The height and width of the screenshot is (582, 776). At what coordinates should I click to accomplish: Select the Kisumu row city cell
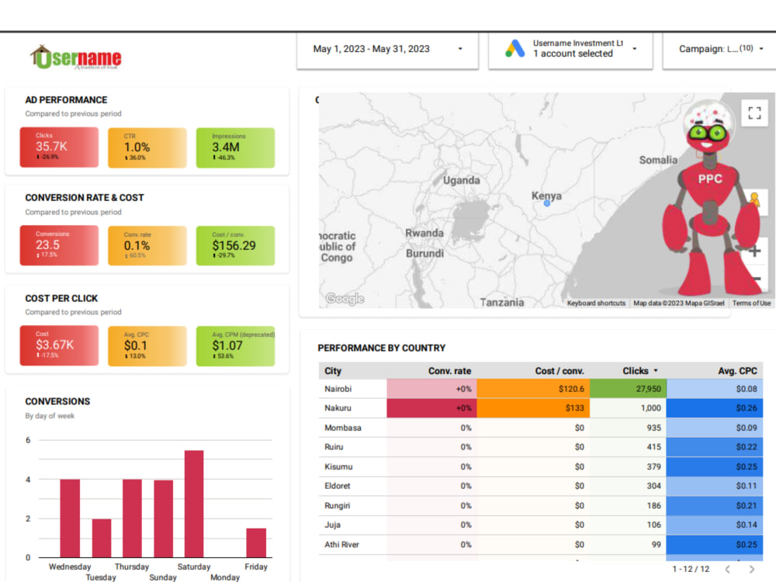[353, 466]
